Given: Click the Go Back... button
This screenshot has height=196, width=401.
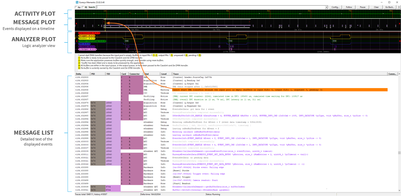Looking at the screenshot, I should (x=390, y=7).
